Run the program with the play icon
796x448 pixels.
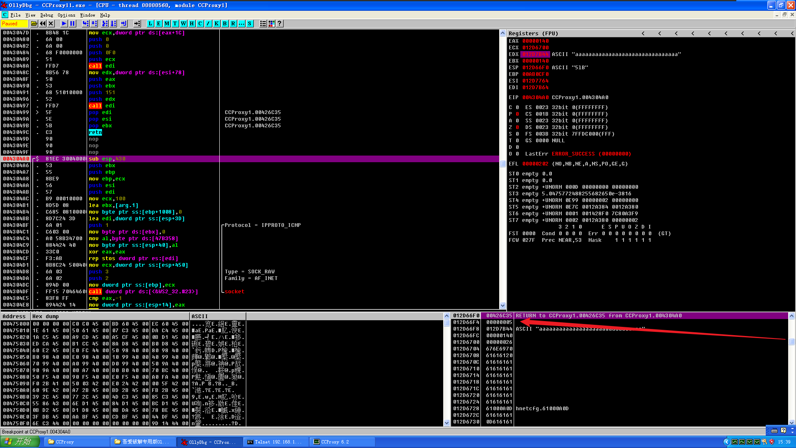[64, 24]
